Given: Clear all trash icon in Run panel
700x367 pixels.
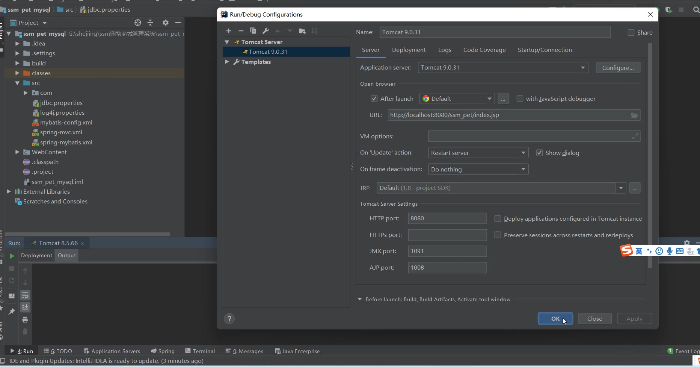Looking at the screenshot, I should [x=25, y=332].
